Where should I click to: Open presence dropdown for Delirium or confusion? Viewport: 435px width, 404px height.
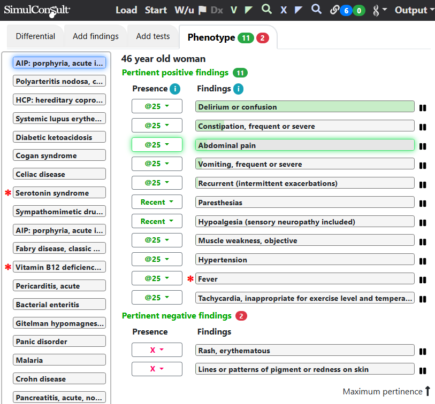click(x=157, y=106)
